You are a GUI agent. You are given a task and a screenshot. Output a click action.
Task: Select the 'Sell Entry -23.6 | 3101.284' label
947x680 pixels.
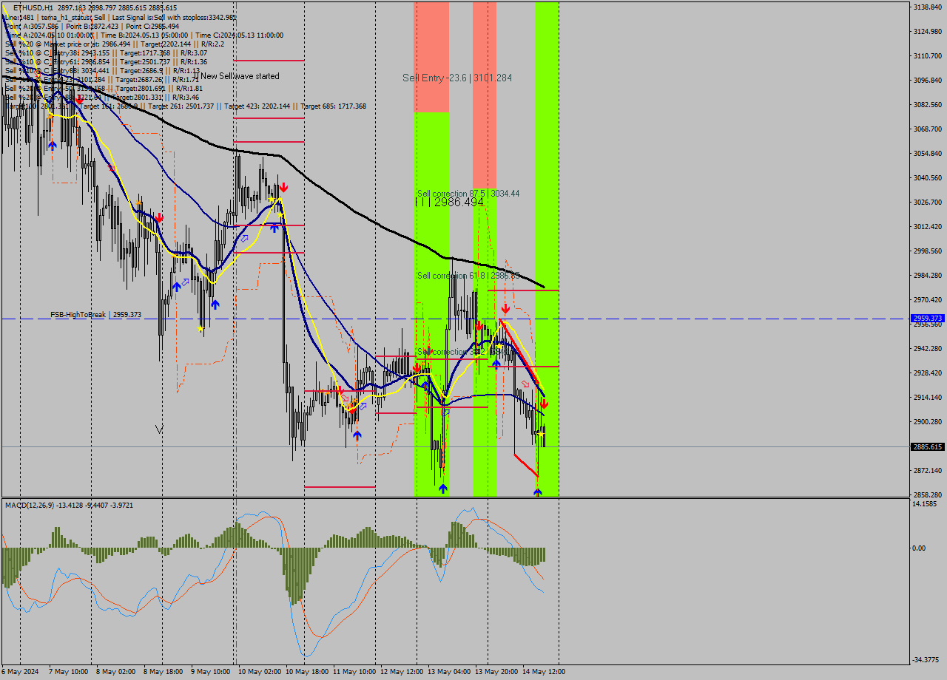pos(456,78)
